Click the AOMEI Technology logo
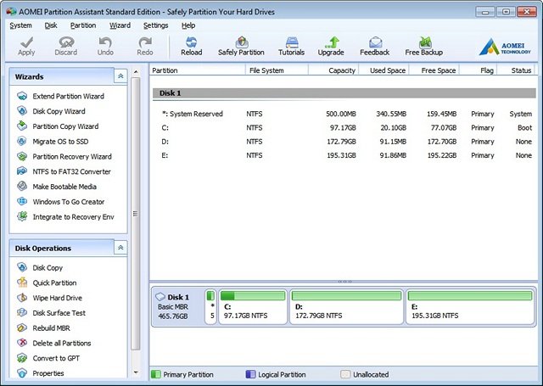Image resolution: width=543 pixels, height=386 pixels. pyautogui.click(x=505, y=47)
